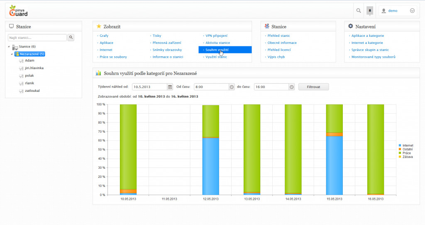Open Informace o stanici
Viewport: 425px width, 225px height.
168,57
